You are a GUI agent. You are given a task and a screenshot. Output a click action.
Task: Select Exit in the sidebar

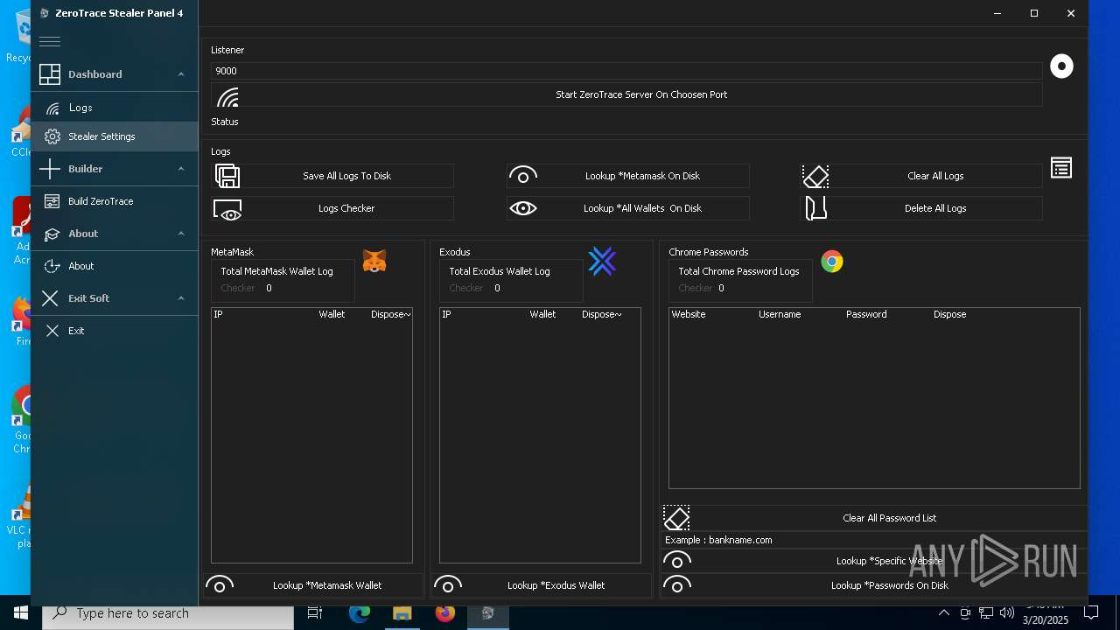(115, 331)
